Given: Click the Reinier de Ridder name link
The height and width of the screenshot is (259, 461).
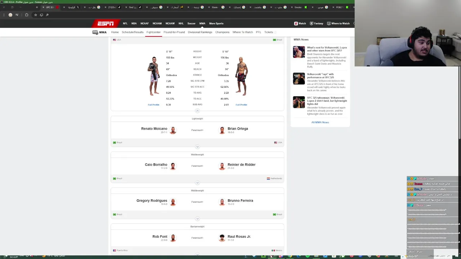Looking at the screenshot, I should point(241,164).
